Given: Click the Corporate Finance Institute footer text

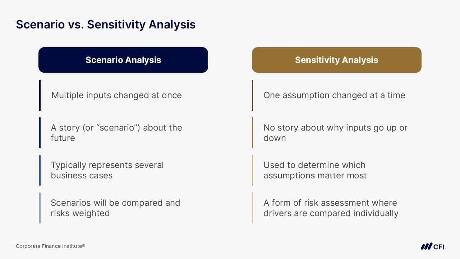Looking at the screenshot, I should pos(50,246).
